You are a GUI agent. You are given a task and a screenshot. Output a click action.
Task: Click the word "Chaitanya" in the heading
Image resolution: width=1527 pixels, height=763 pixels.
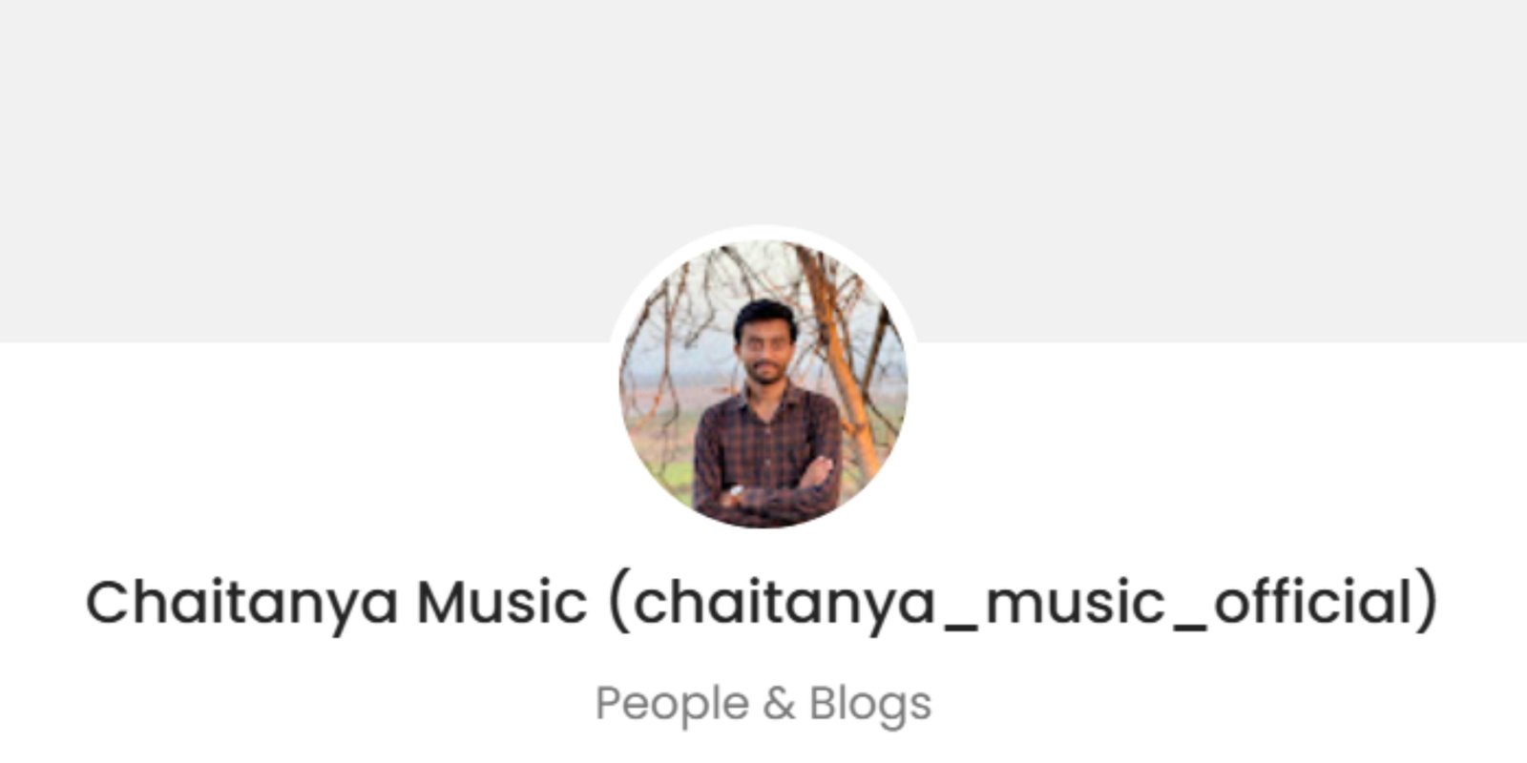tap(241, 603)
